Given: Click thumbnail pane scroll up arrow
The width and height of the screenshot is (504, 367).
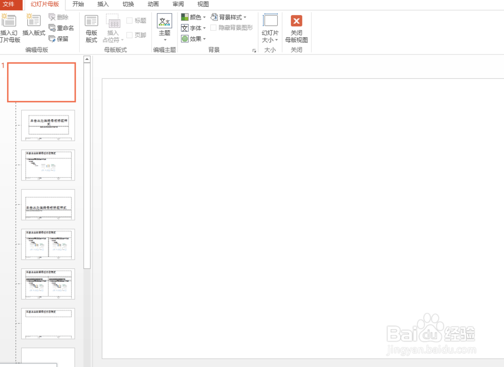Looking at the screenshot, I should point(87,59).
